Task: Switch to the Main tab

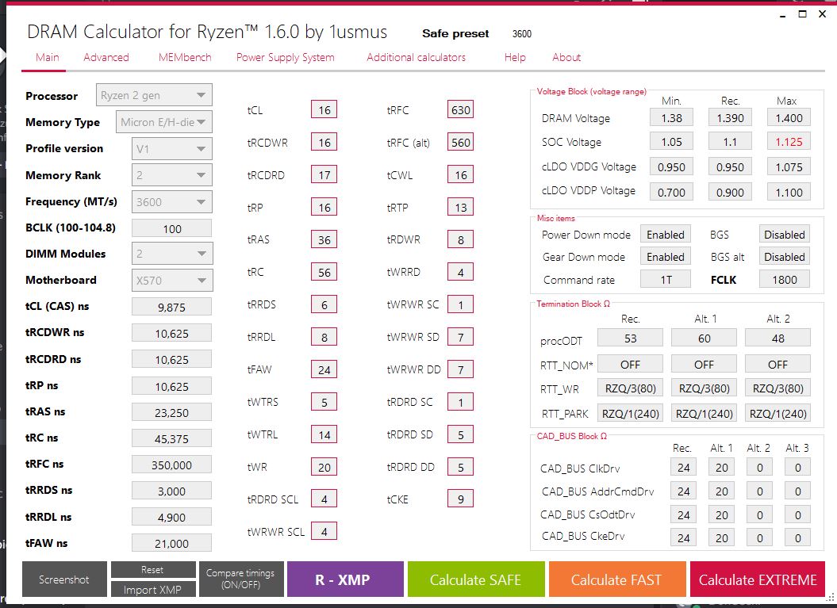Action: [x=47, y=58]
